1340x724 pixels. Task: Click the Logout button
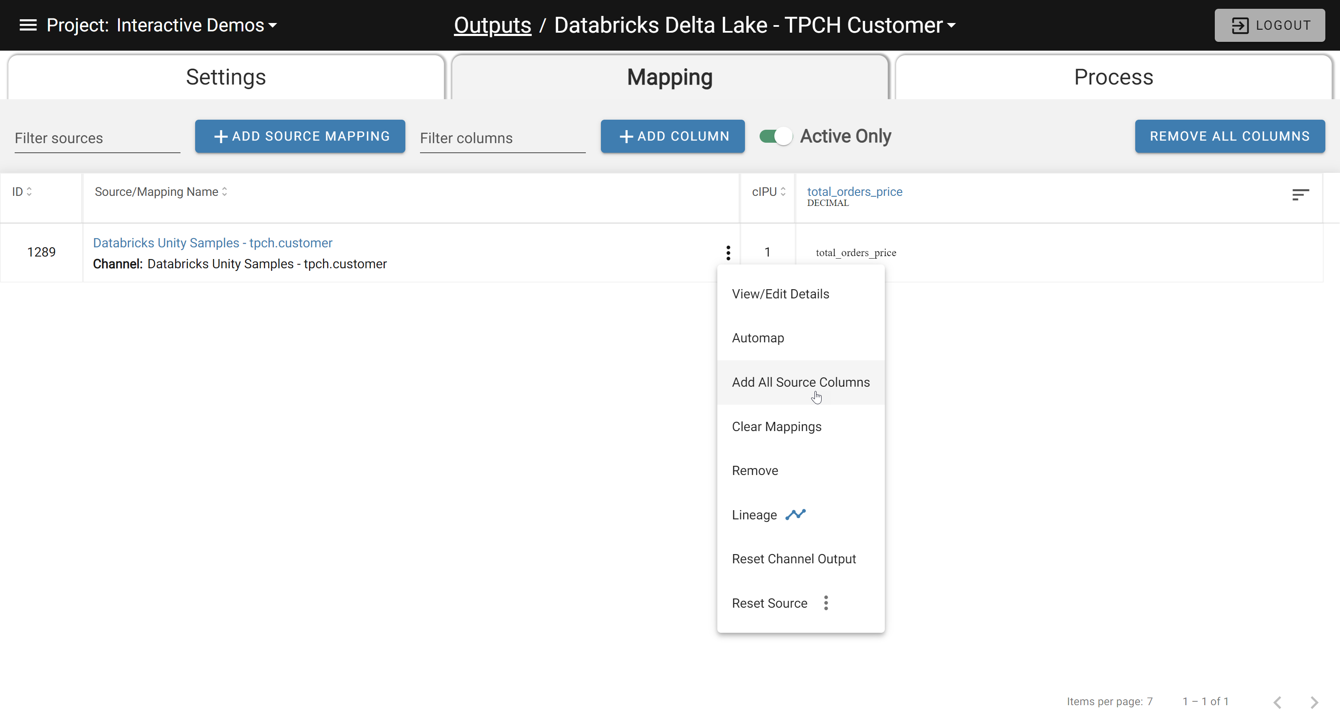point(1270,25)
